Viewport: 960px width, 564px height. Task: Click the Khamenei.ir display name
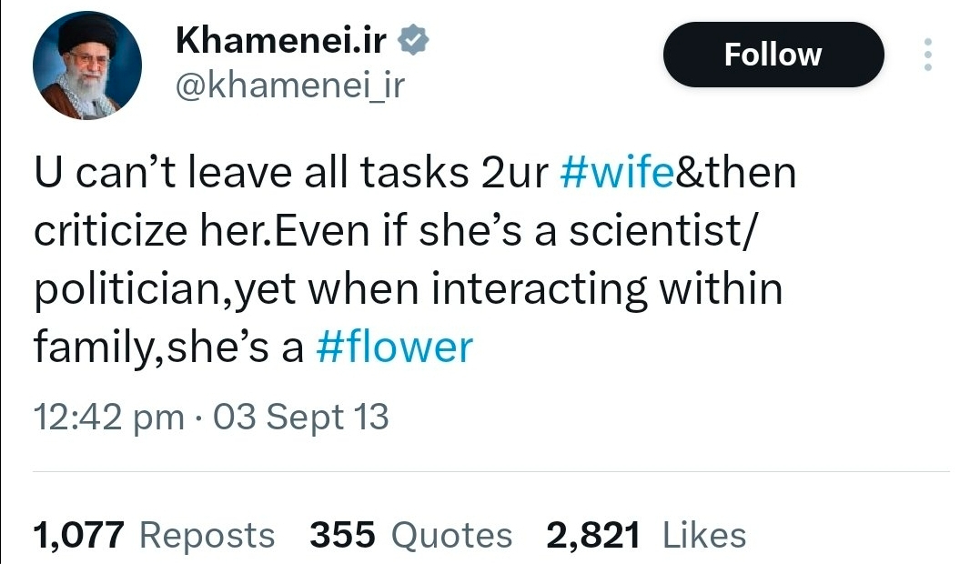point(283,40)
